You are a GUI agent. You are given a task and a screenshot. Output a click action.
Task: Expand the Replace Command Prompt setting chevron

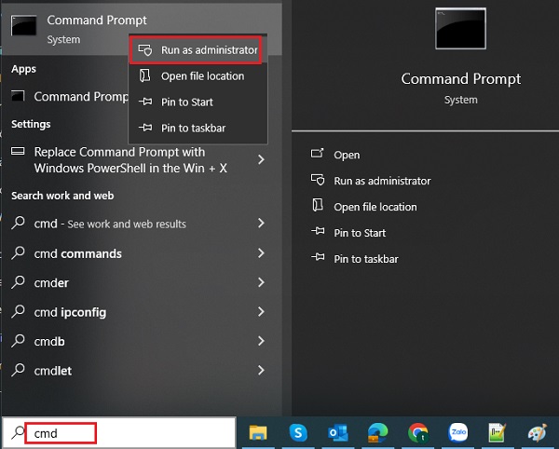tap(261, 159)
